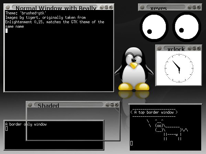Screen dimensions: 206x154
Task: Click the text 'A border only window'
Action: (26, 124)
